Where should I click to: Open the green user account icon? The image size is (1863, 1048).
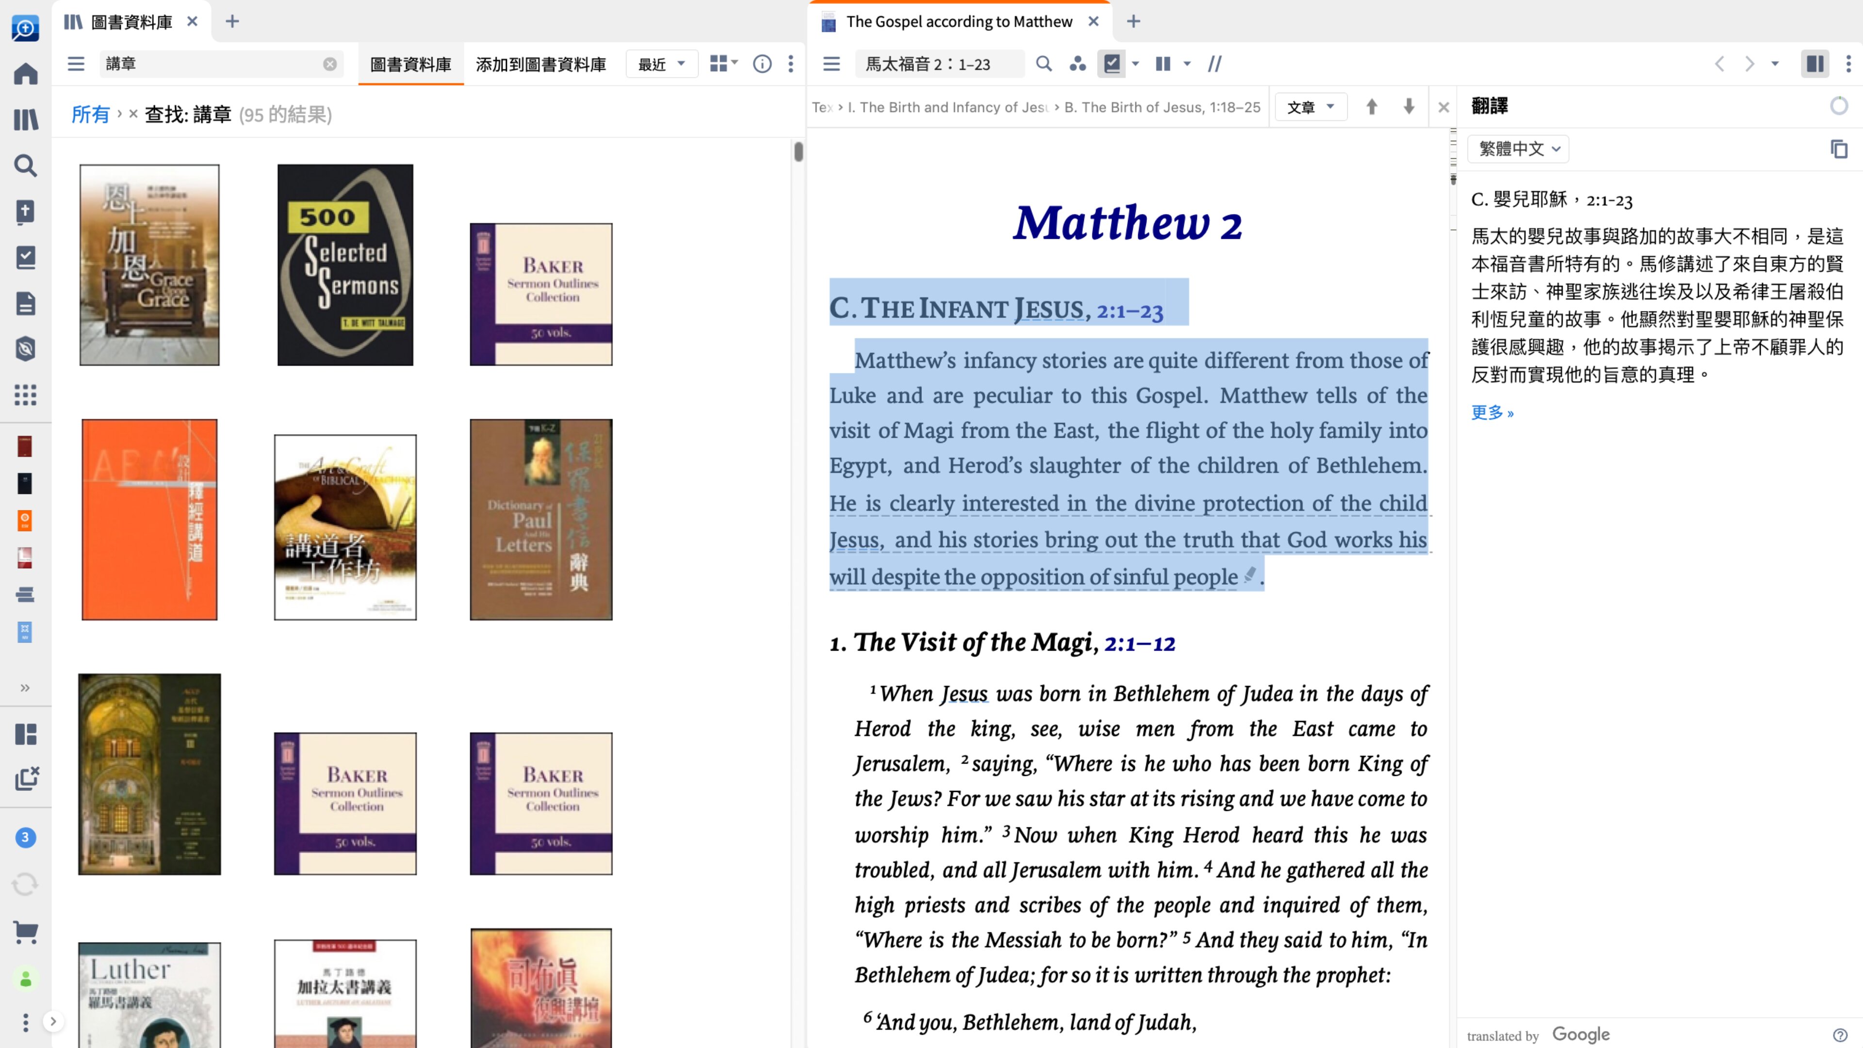25,979
